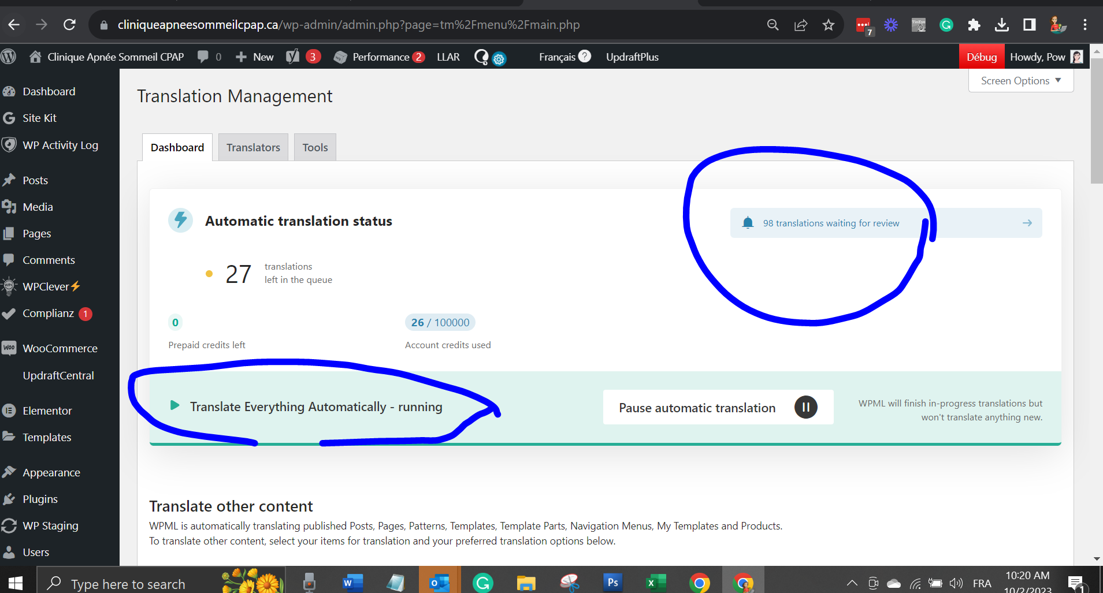
Task: Expand Screen Options panel
Action: 1021,81
